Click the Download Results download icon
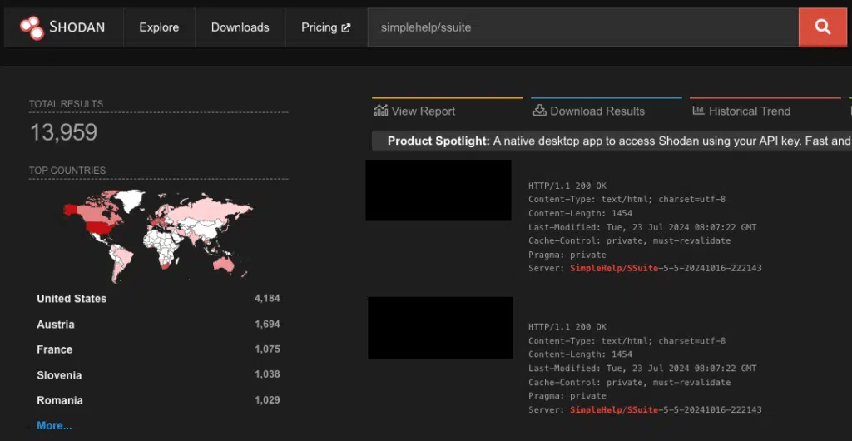Viewport: 852px width, 441px height. [x=539, y=111]
